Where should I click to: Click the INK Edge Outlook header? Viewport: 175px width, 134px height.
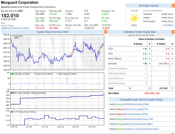[149, 6]
